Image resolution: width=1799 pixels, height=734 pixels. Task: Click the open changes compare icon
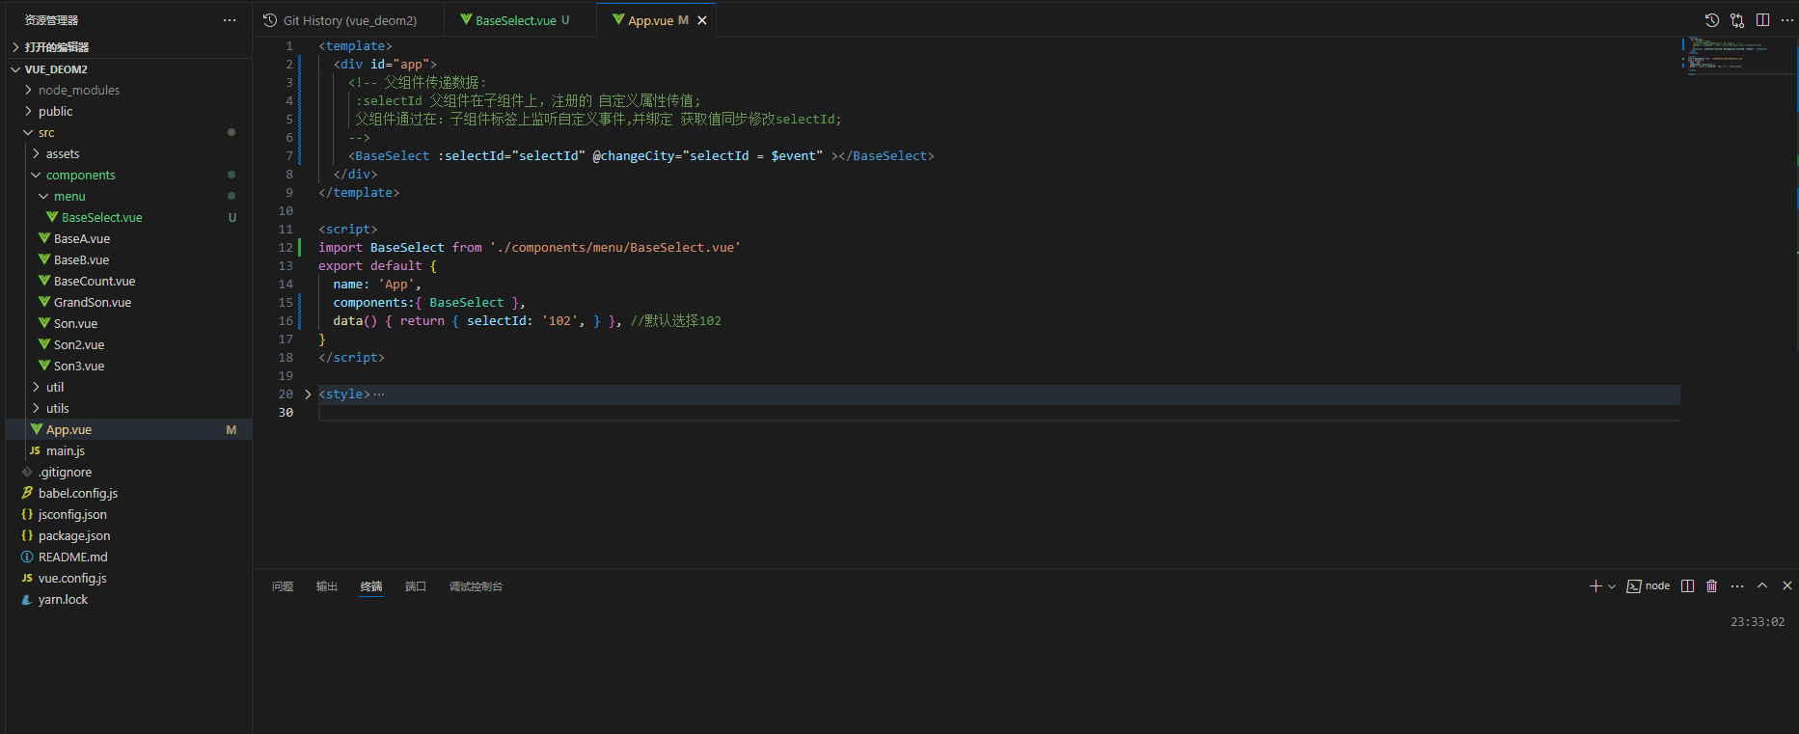tap(1737, 20)
